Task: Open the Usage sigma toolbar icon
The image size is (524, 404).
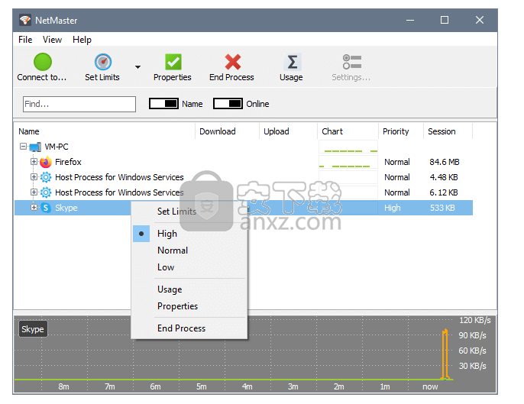Action: (x=293, y=62)
